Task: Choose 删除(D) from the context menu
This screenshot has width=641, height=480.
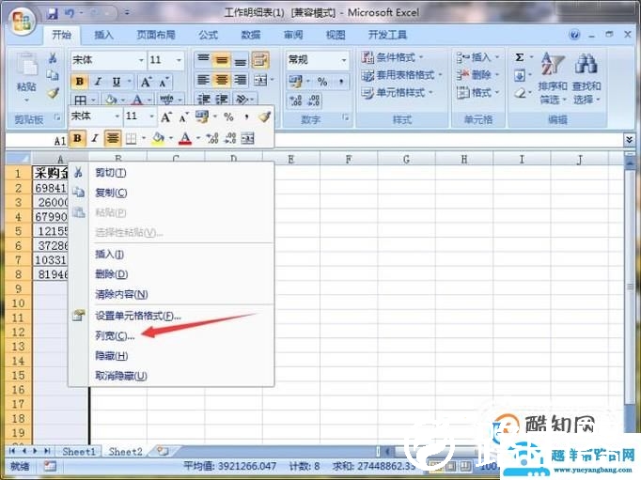Action: 171,274
